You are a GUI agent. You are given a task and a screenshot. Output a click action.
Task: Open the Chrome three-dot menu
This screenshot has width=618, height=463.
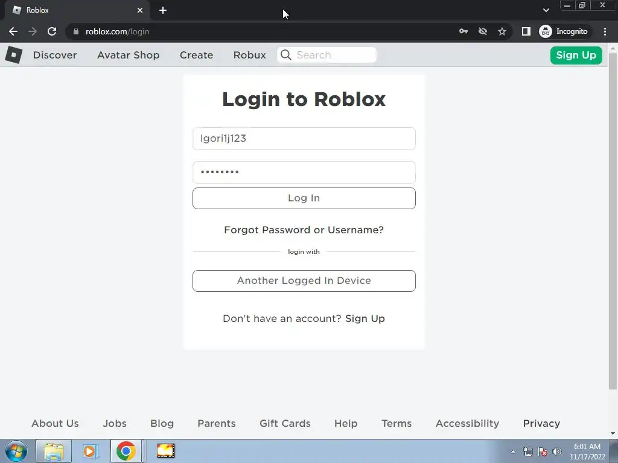[x=605, y=31]
